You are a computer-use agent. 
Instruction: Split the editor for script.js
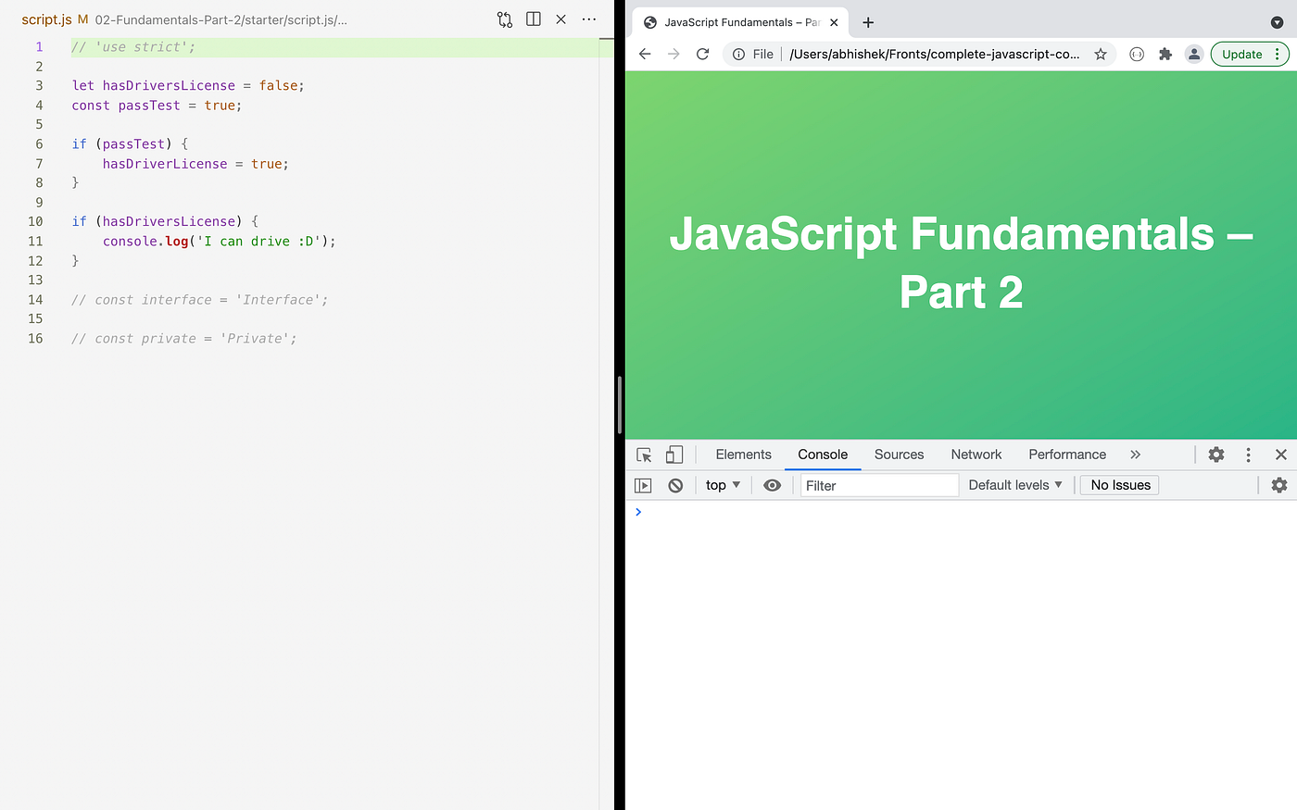click(x=533, y=19)
